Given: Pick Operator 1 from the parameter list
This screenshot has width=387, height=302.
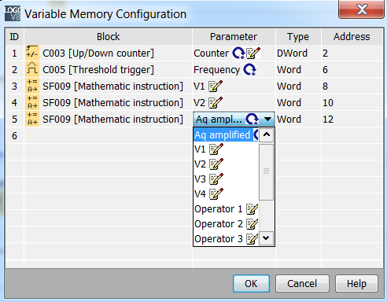Looking at the screenshot, I should [226, 209].
